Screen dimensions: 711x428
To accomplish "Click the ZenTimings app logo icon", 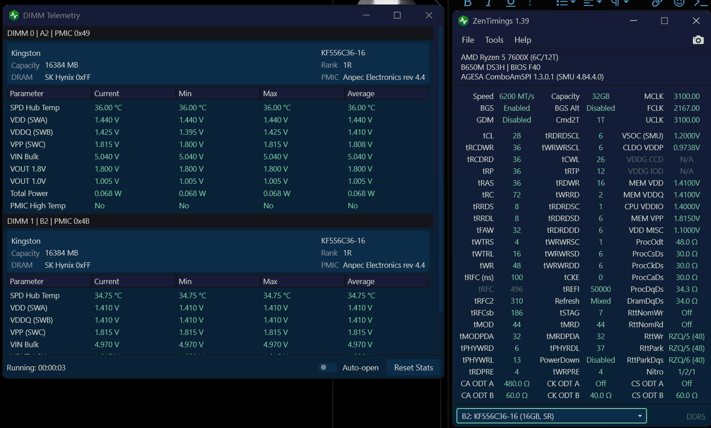I will tap(463, 21).
